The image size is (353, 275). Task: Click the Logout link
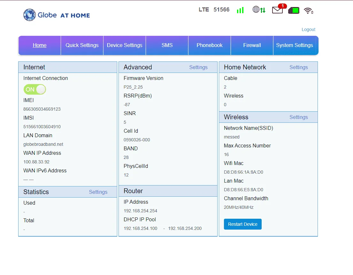(x=308, y=29)
